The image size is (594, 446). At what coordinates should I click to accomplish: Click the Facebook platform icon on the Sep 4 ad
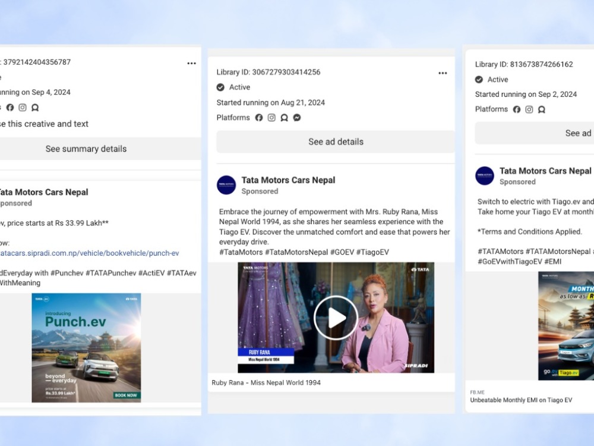pos(10,108)
